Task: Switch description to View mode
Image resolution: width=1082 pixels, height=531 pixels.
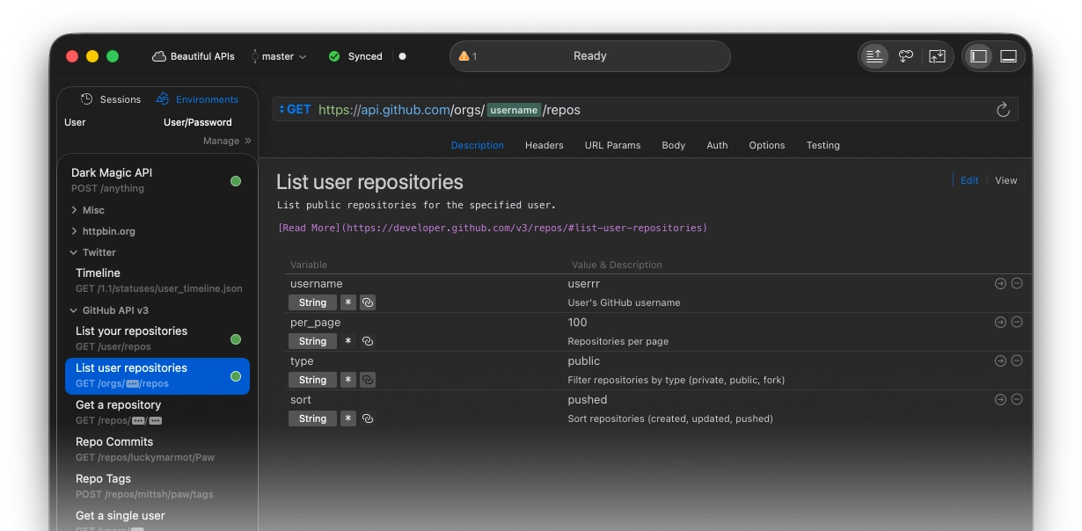Action: tap(1006, 180)
